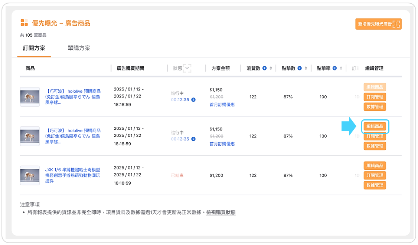Click info icon beside 瀏覽數 header
Image resolution: width=418 pixels, height=245 pixels.
click(x=265, y=68)
